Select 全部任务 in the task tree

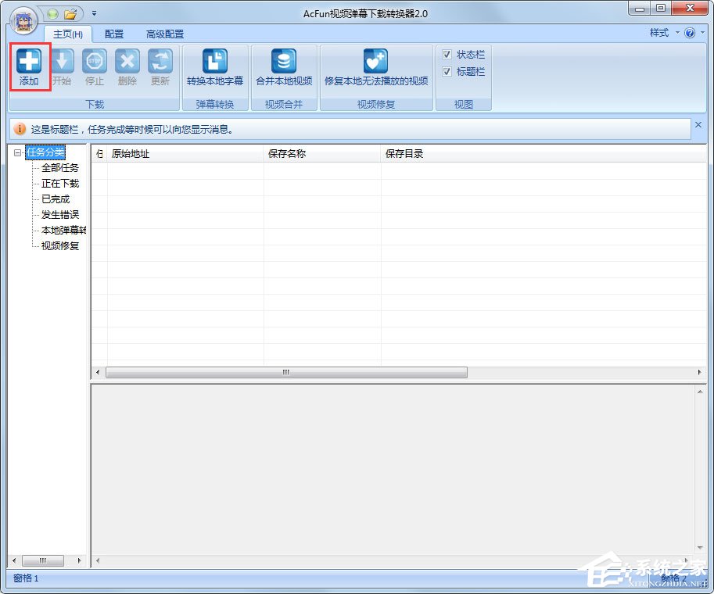60,168
